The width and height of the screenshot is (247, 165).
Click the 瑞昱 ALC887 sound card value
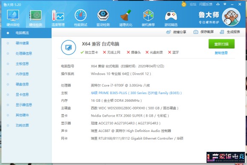pos(131,131)
